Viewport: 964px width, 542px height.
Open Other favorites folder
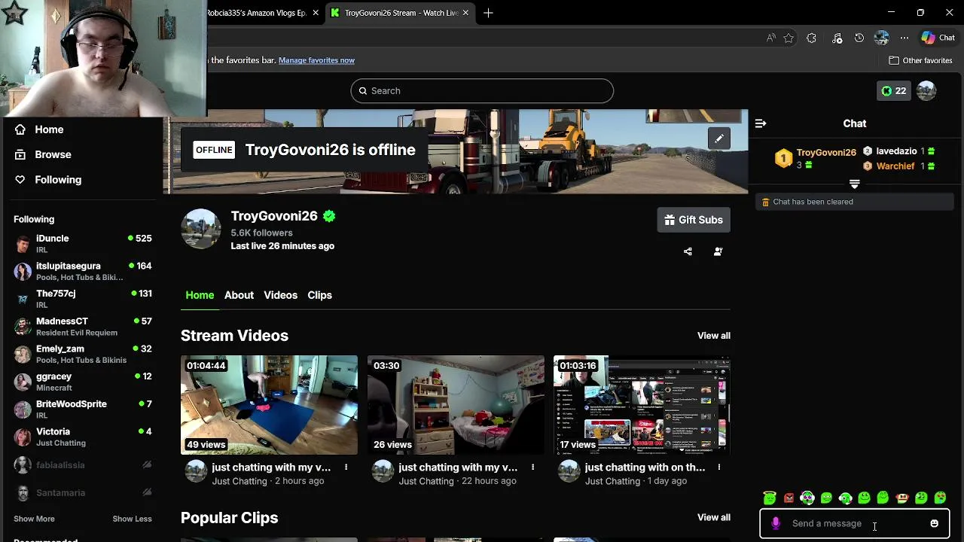pos(920,60)
